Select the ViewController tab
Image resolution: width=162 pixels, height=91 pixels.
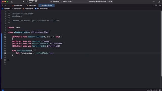click(x=47, y=5)
